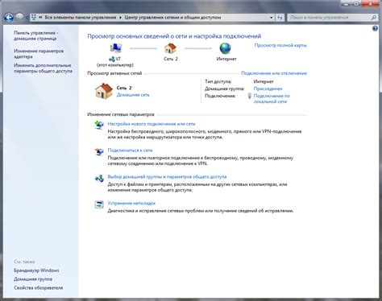Click the (этот компьютер) caption
The height and width of the screenshot is (301, 382).
115,65
